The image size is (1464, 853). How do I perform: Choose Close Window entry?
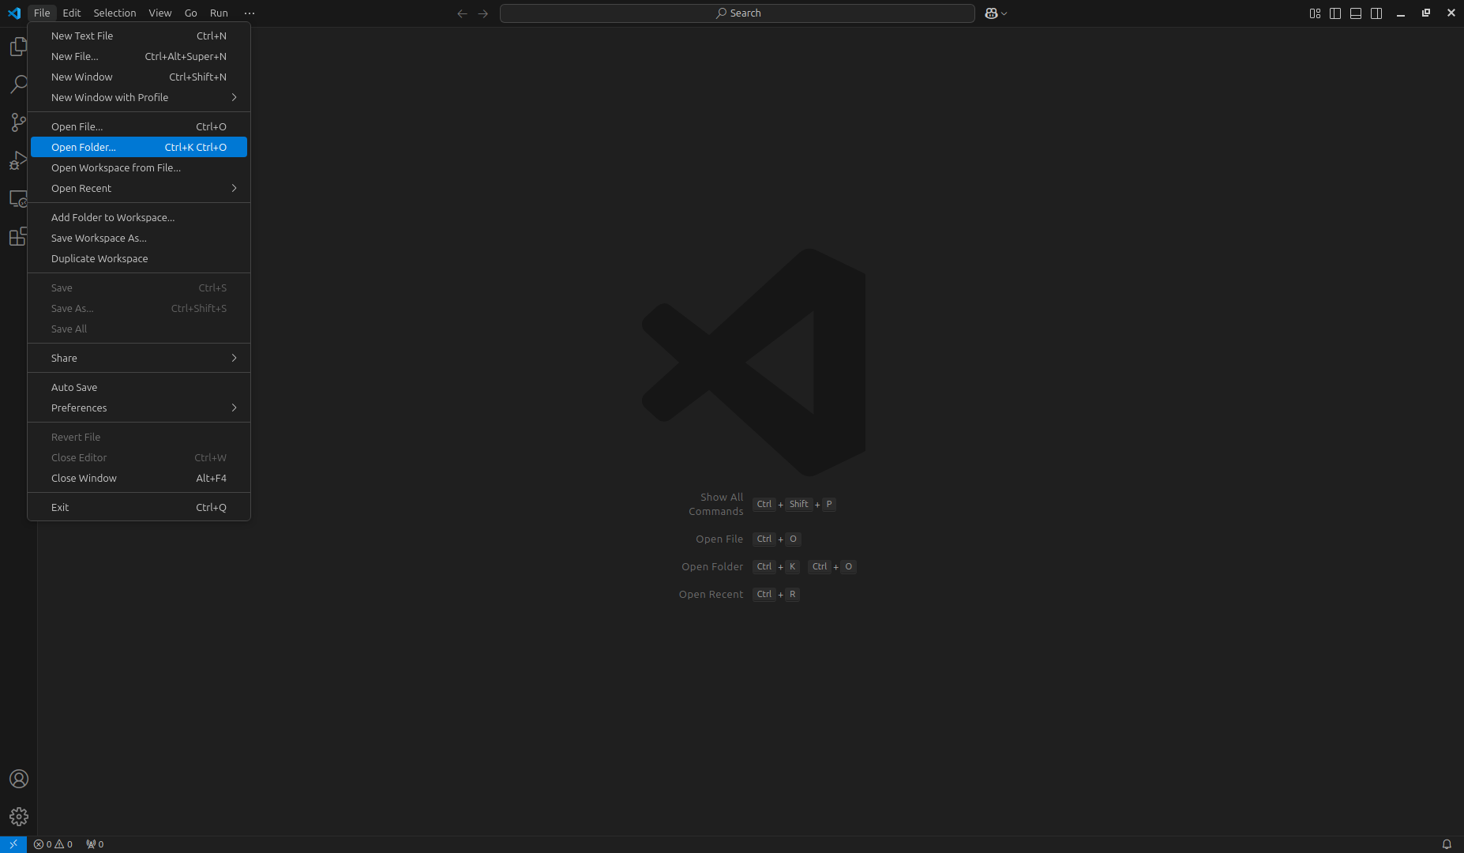[x=139, y=478]
